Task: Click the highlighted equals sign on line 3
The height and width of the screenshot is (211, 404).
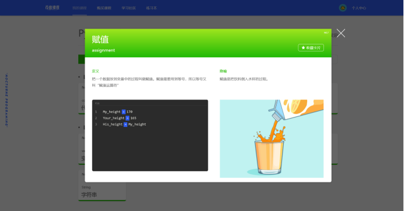Action: coord(126,124)
